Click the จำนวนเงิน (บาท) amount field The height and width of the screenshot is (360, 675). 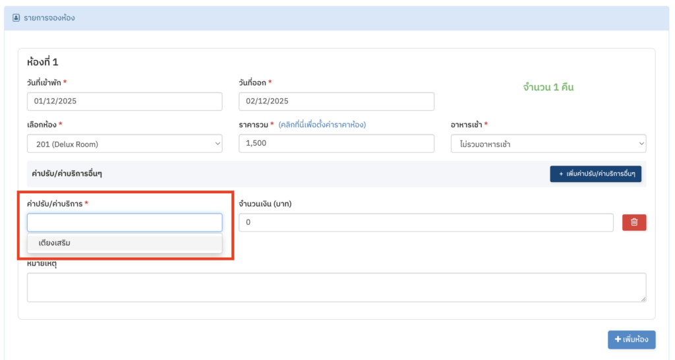pyautogui.click(x=426, y=223)
